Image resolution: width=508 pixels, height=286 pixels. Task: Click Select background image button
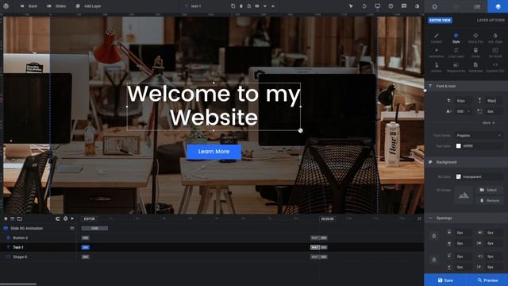tap(489, 190)
